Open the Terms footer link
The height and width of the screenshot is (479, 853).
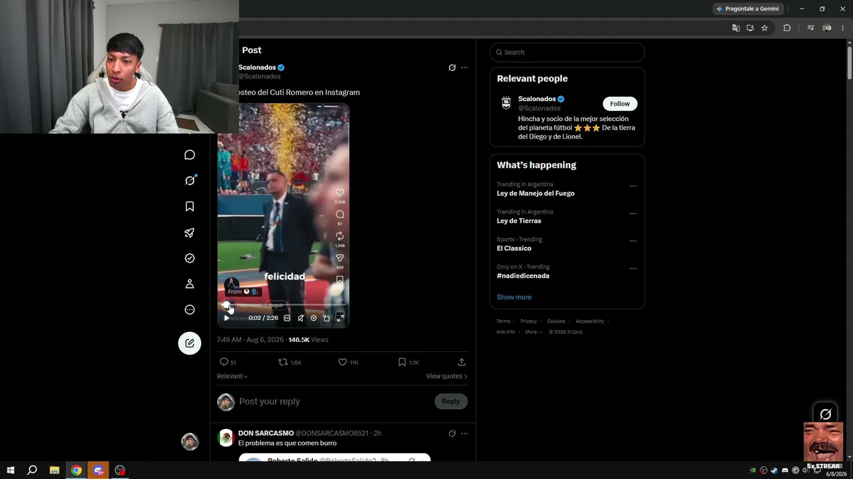503,321
